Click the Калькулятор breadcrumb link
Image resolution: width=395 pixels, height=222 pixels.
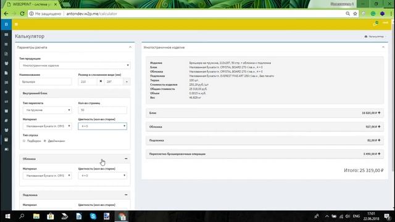point(376,36)
